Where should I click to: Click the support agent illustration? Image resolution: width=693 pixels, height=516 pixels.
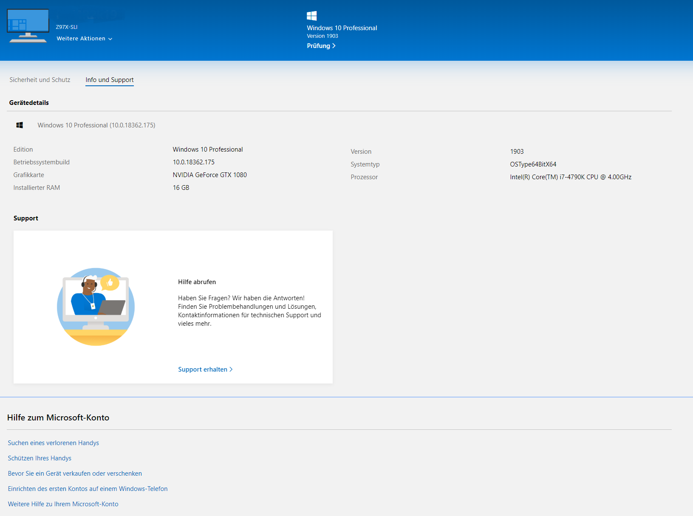(96, 307)
